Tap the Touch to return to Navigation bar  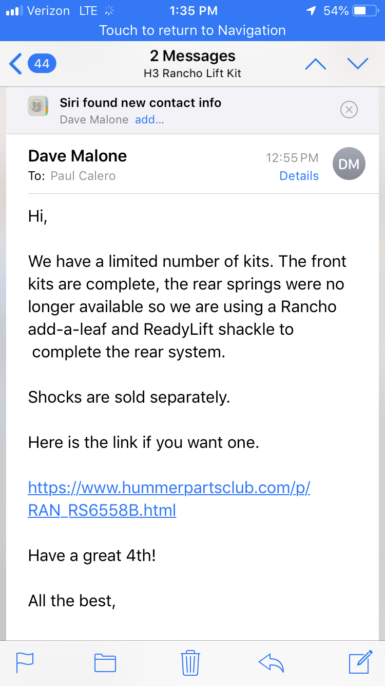pos(192,30)
